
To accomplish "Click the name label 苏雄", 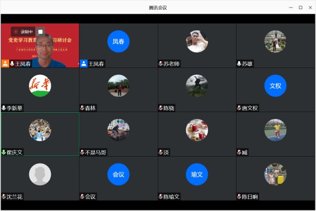I will tap(247, 64).
